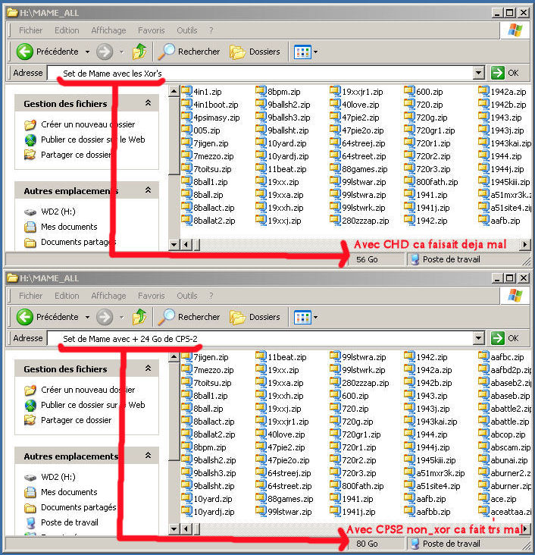This screenshot has height=555, width=535.
Task: Open the Favoris menu in bottom window
Action: click(x=152, y=296)
